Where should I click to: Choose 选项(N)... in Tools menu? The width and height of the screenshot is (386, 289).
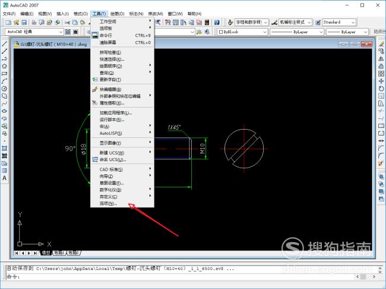coord(122,203)
